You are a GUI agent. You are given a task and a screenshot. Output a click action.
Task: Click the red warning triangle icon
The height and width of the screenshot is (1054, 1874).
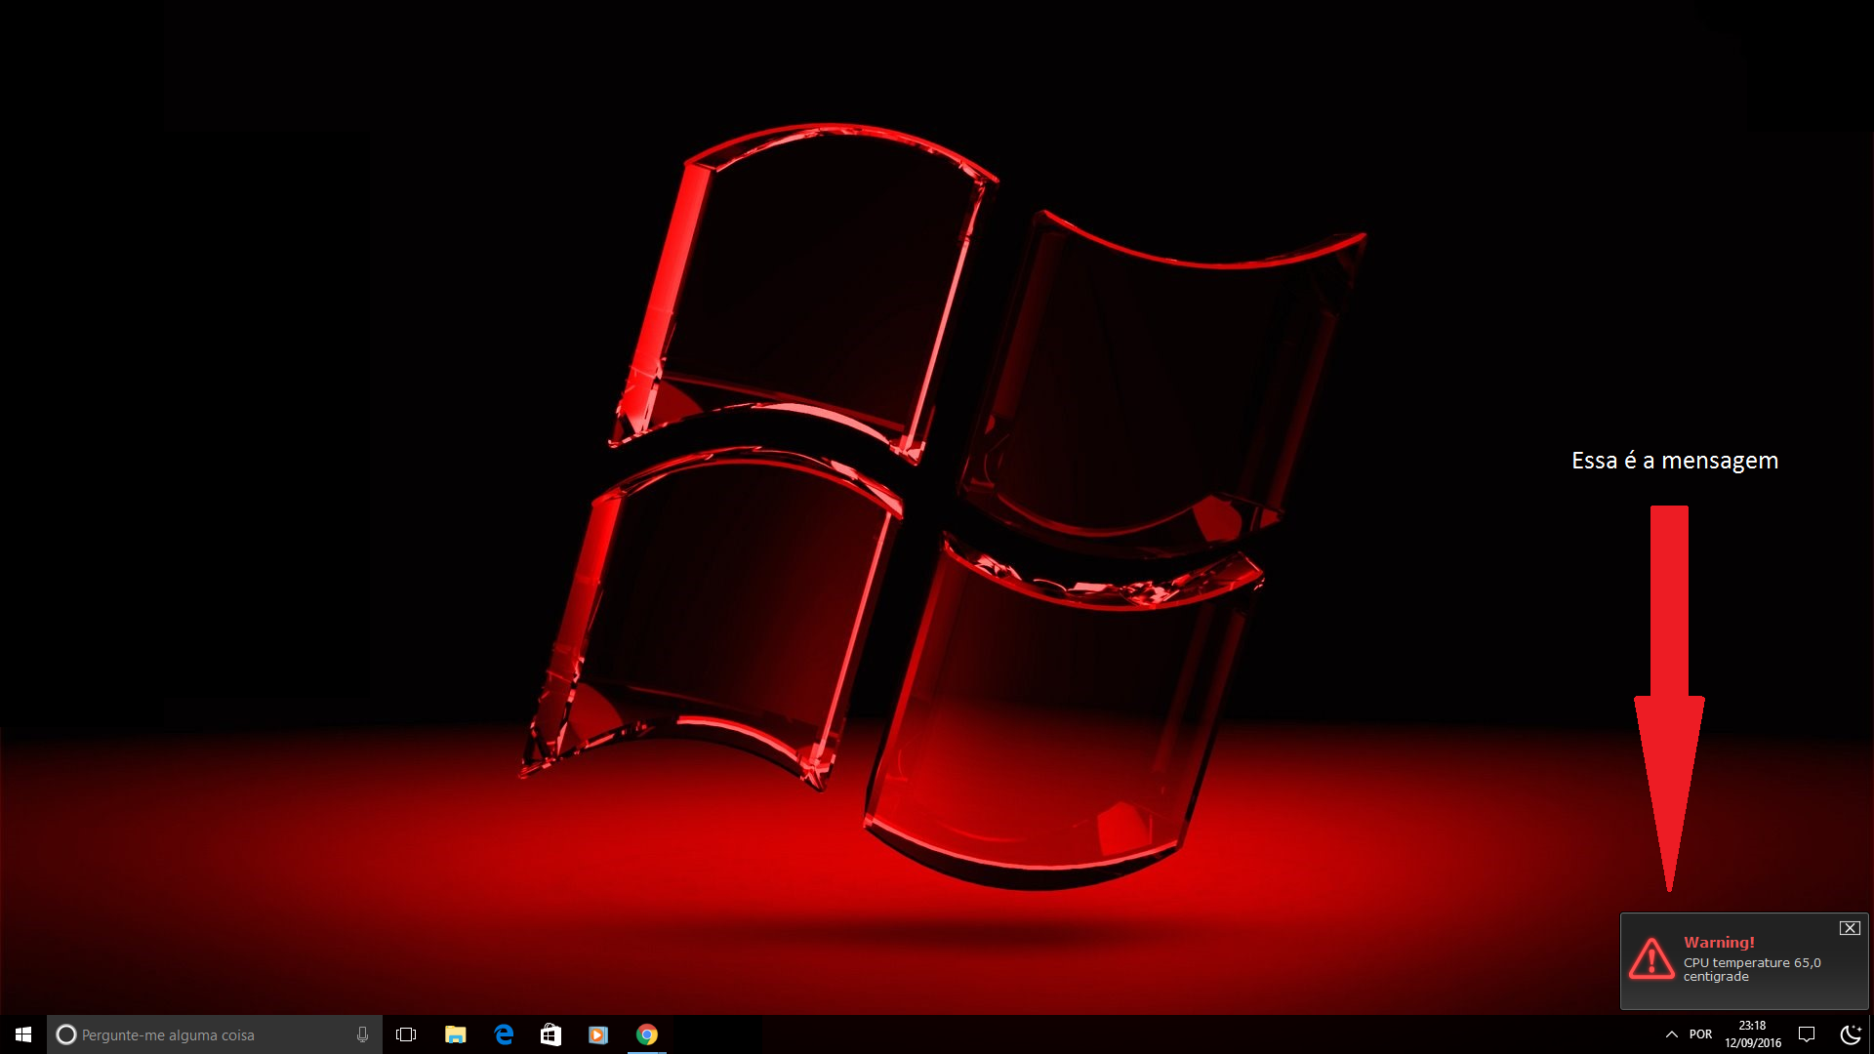[1651, 958]
